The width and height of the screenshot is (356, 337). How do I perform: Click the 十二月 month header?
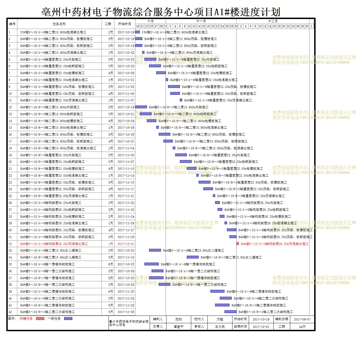coord(273,21)
